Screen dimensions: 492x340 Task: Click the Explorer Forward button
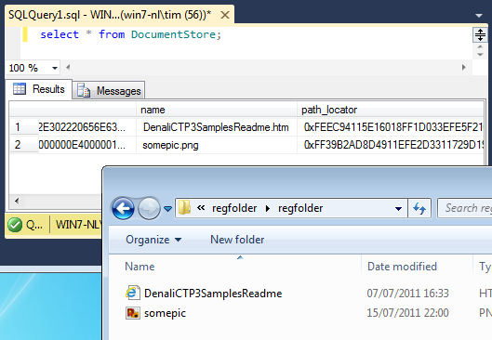pyautogui.click(x=149, y=208)
